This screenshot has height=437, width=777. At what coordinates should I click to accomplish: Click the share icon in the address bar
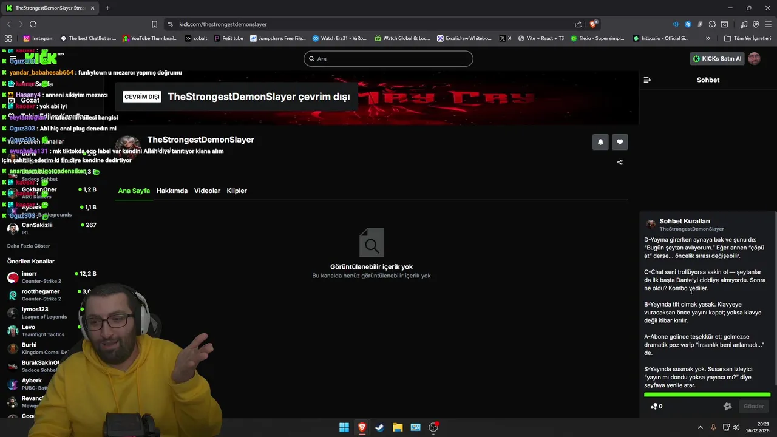pyautogui.click(x=578, y=24)
